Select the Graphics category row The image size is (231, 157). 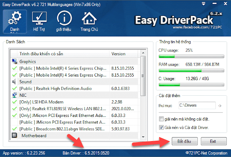tap(75, 61)
